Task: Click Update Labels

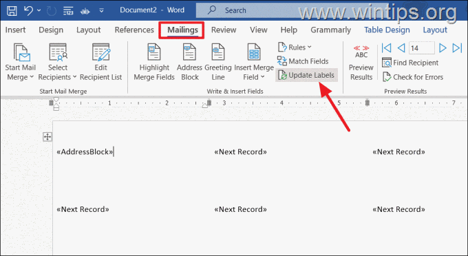Action: coord(306,75)
